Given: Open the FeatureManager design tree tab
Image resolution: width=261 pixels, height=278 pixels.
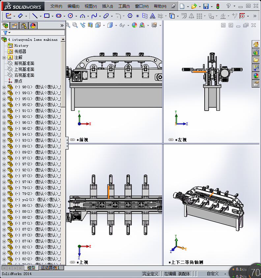Looking at the screenshot, I should [x=5, y=26].
